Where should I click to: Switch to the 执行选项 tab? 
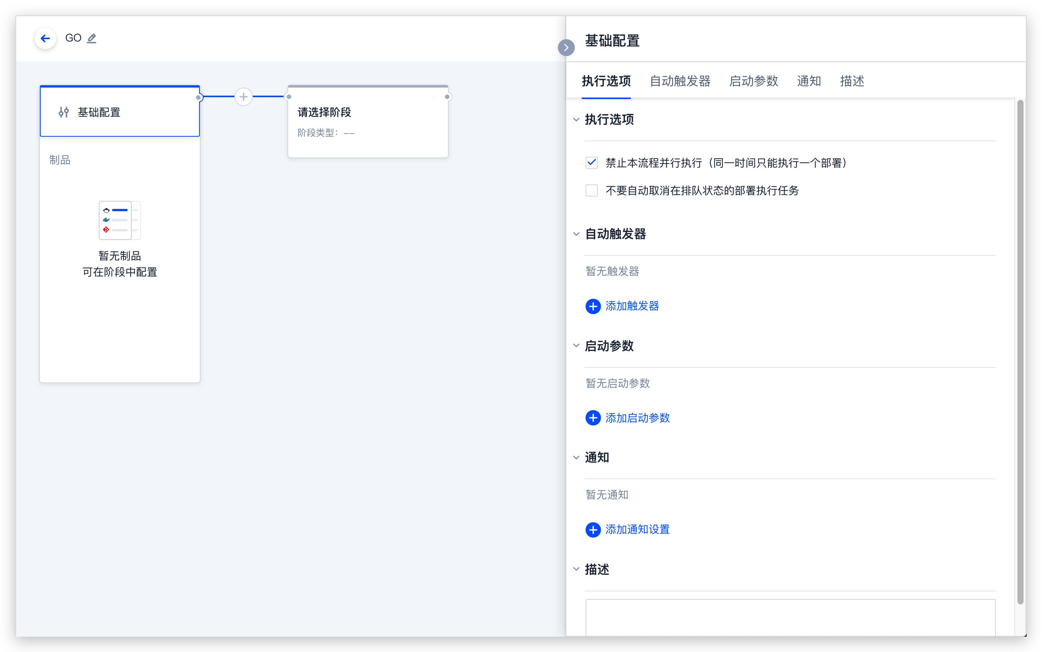tap(606, 81)
